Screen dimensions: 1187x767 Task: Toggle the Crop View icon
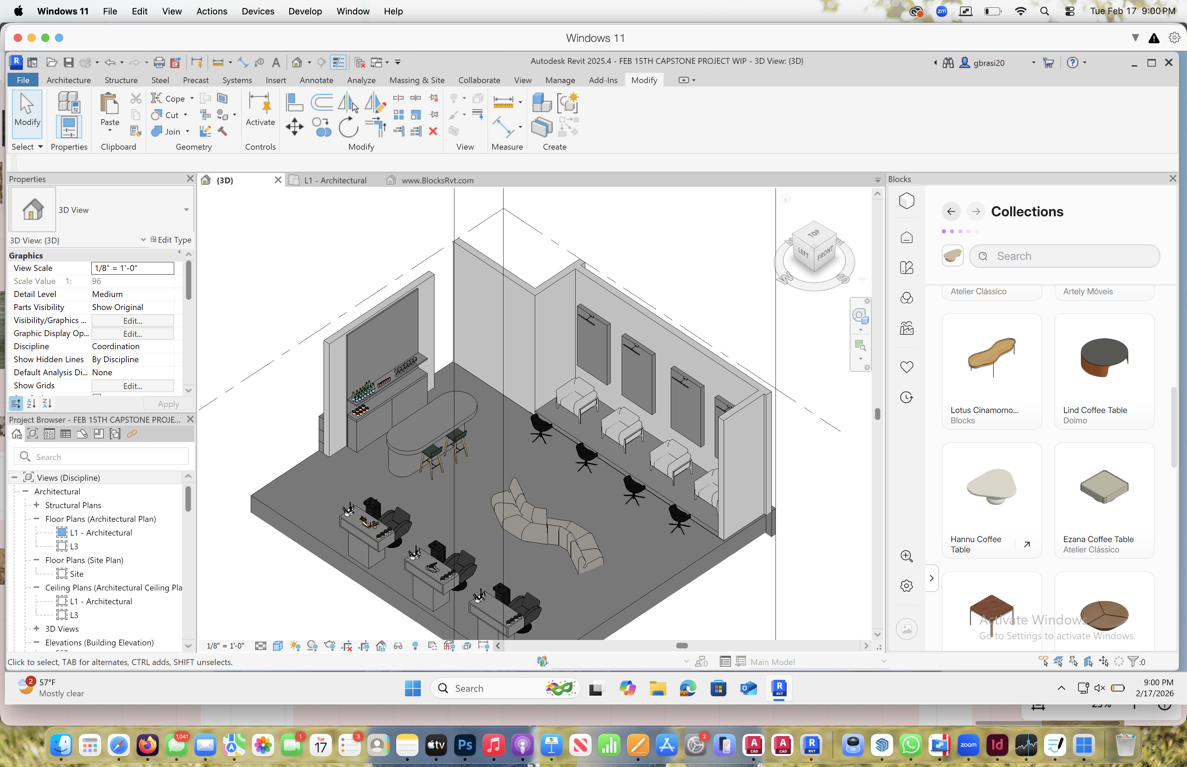[347, 646]
